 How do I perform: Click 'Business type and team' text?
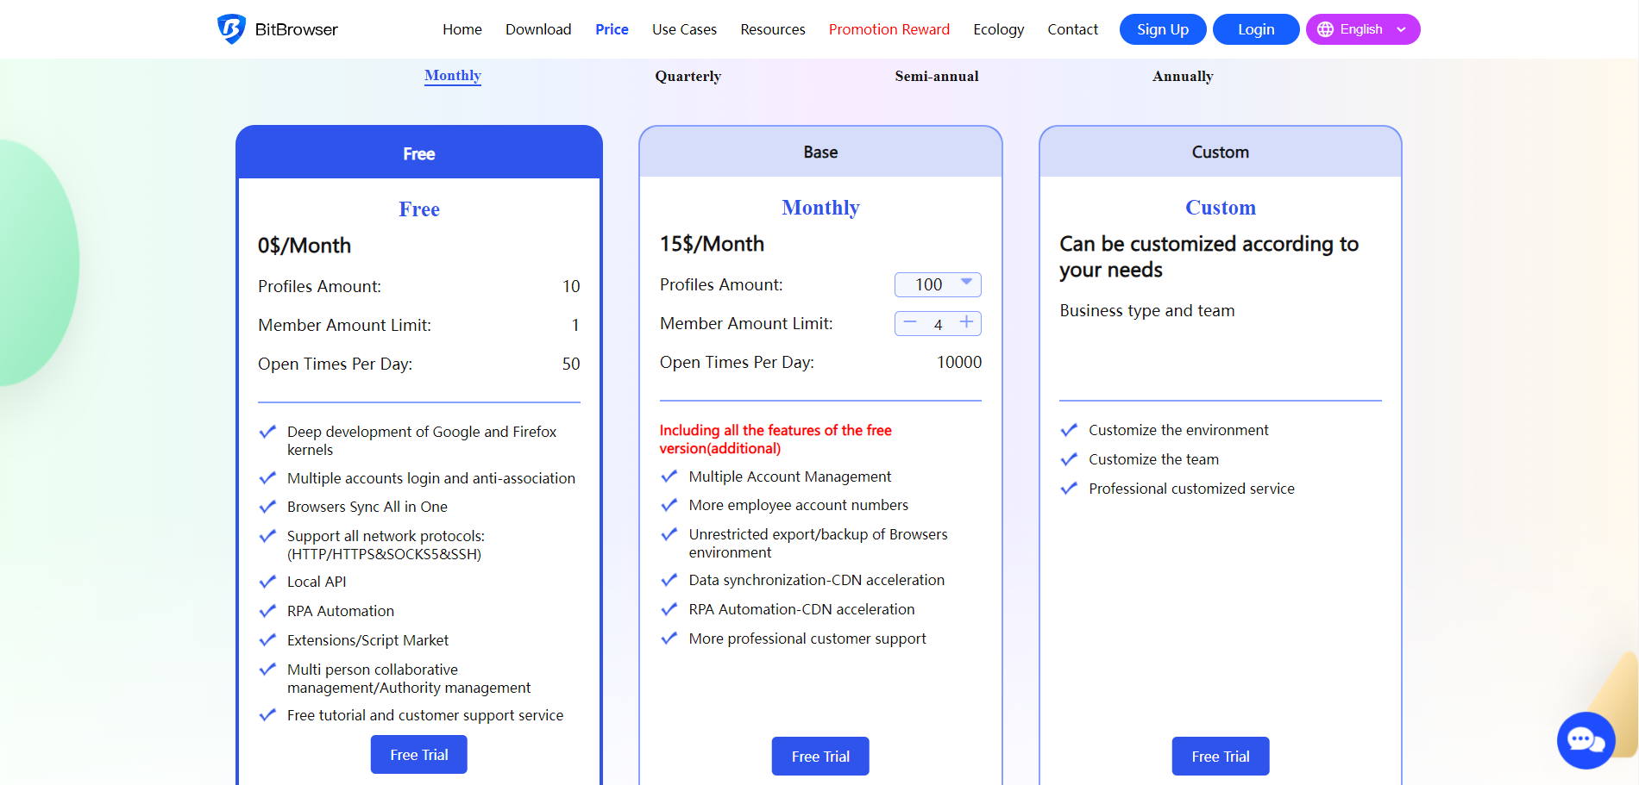(1147, 311)
